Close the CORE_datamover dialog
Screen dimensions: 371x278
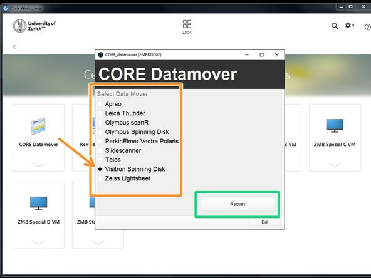tap(276, 55)
